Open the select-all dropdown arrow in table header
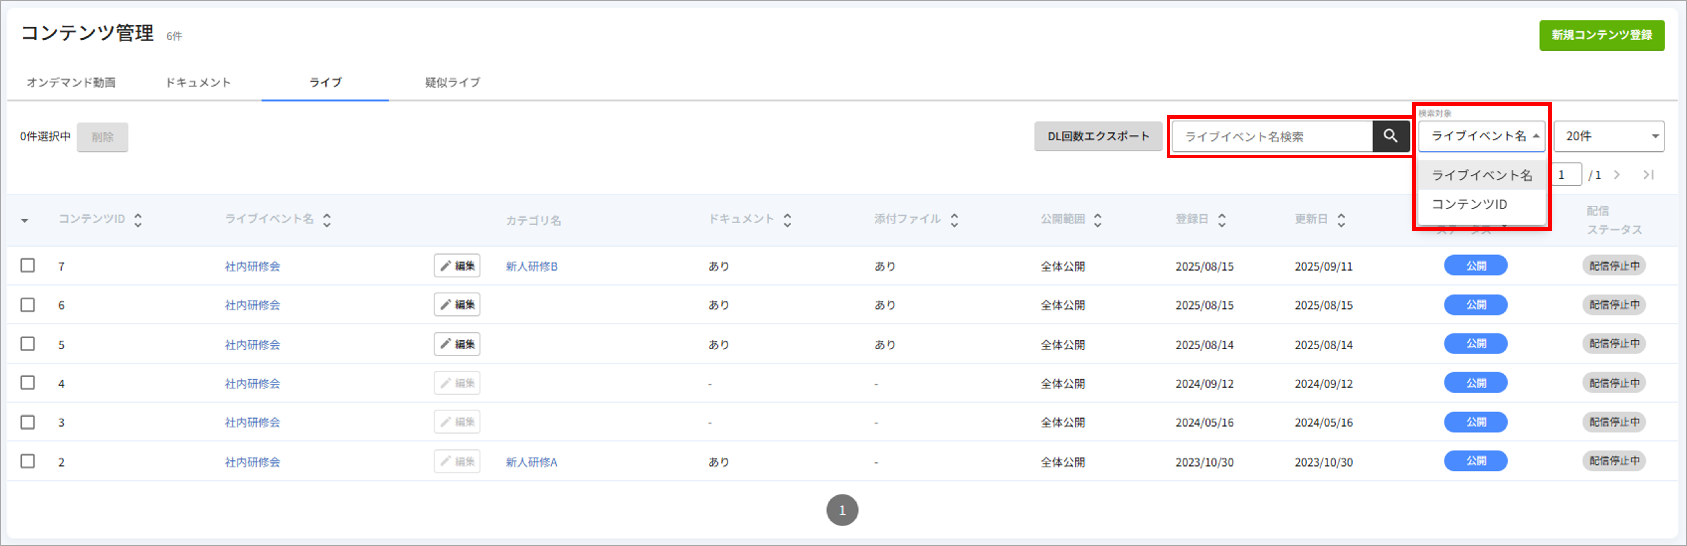1687x546 pixels. [25, 221]
